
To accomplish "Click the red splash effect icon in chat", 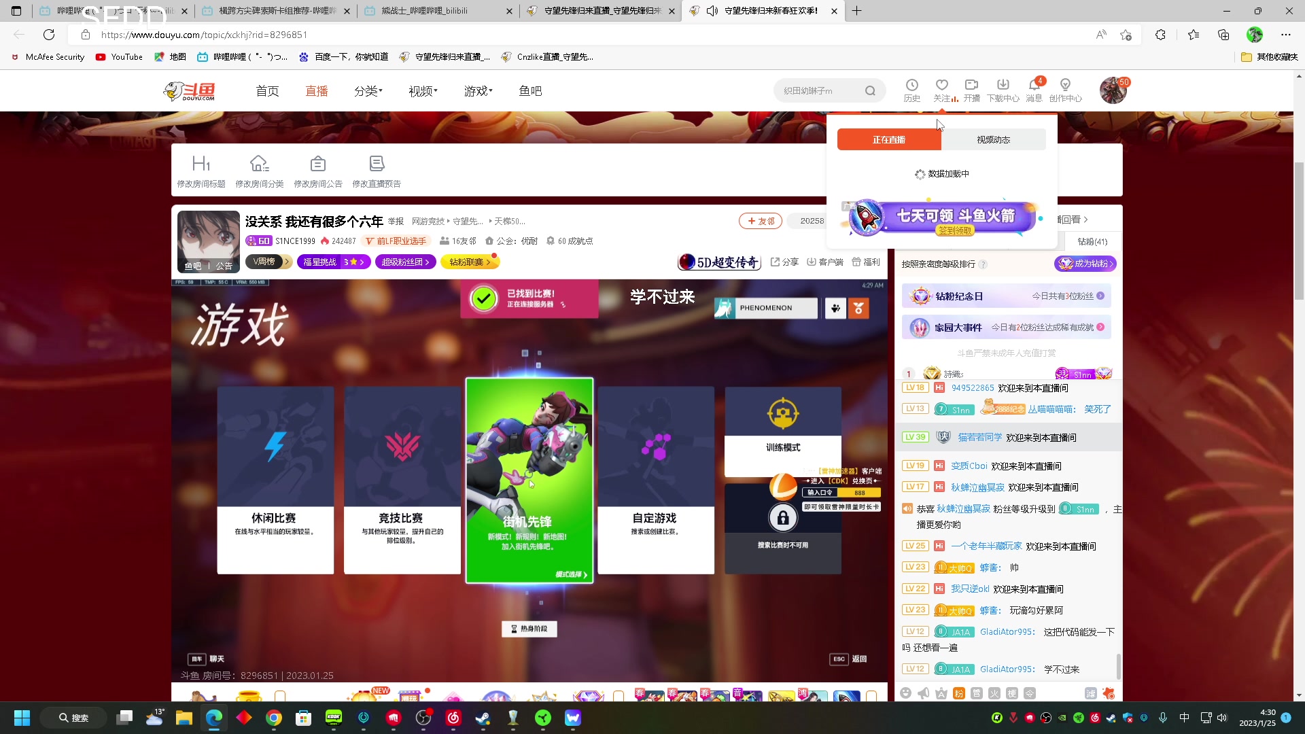I will 1109,693.
